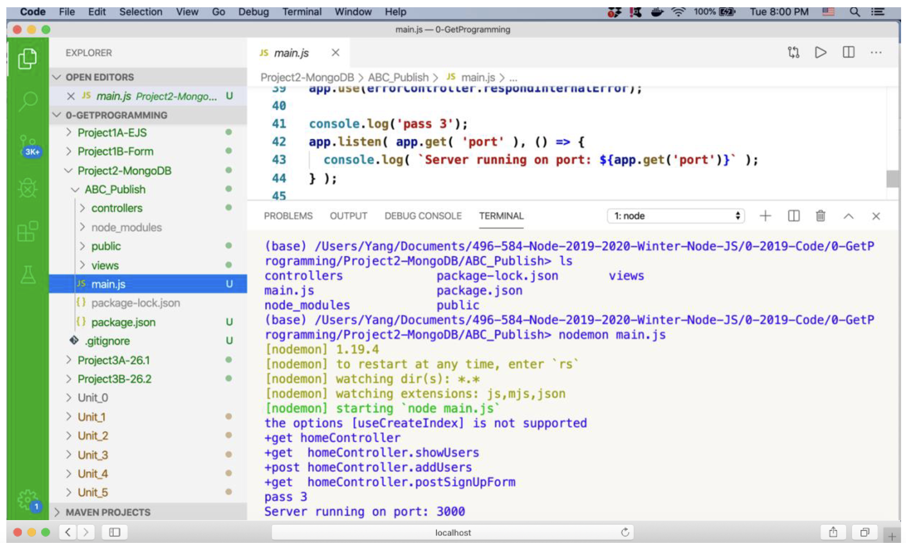Open package.json in the explorer
Viewport: 906px width, 543px height.
click(123, 322)
